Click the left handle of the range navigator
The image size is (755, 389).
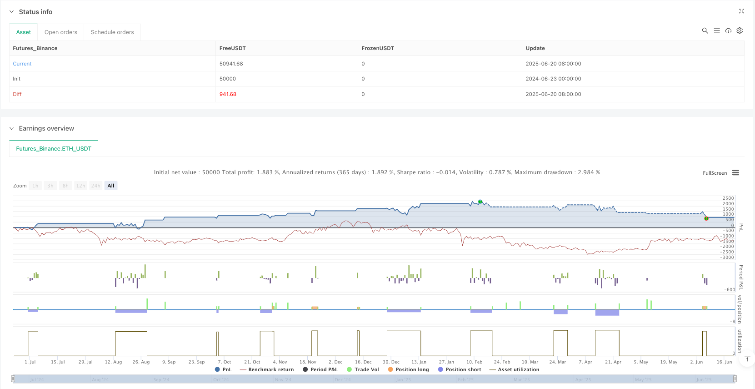click(13, 379)
